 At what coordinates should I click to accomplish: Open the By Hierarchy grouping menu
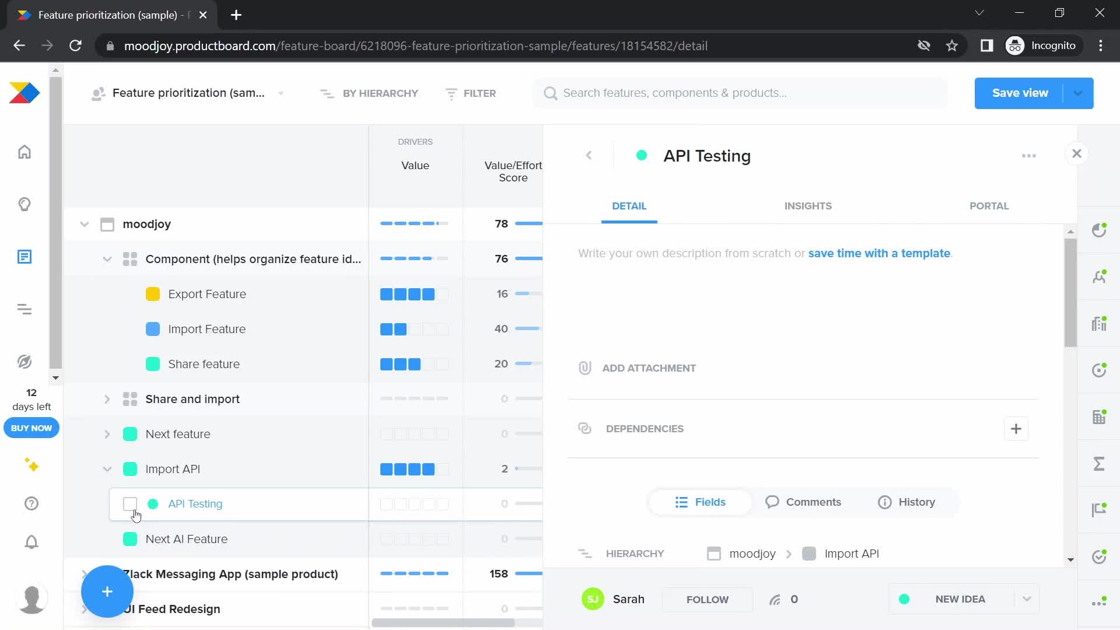click(x=369, y=93)
